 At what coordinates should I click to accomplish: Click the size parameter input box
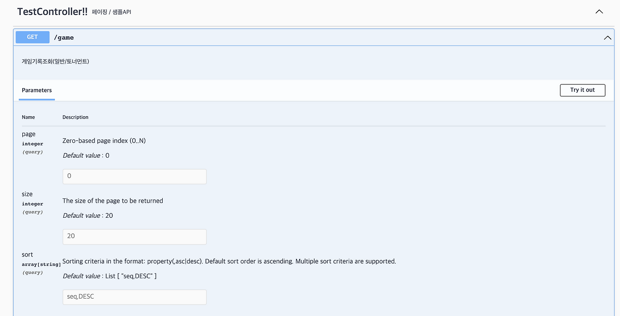134,237
